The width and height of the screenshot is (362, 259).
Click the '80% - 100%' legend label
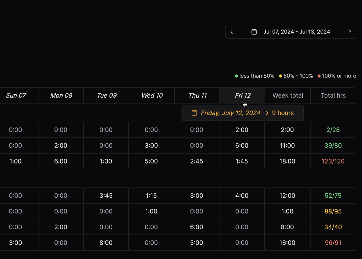click(x=298, y=76)
